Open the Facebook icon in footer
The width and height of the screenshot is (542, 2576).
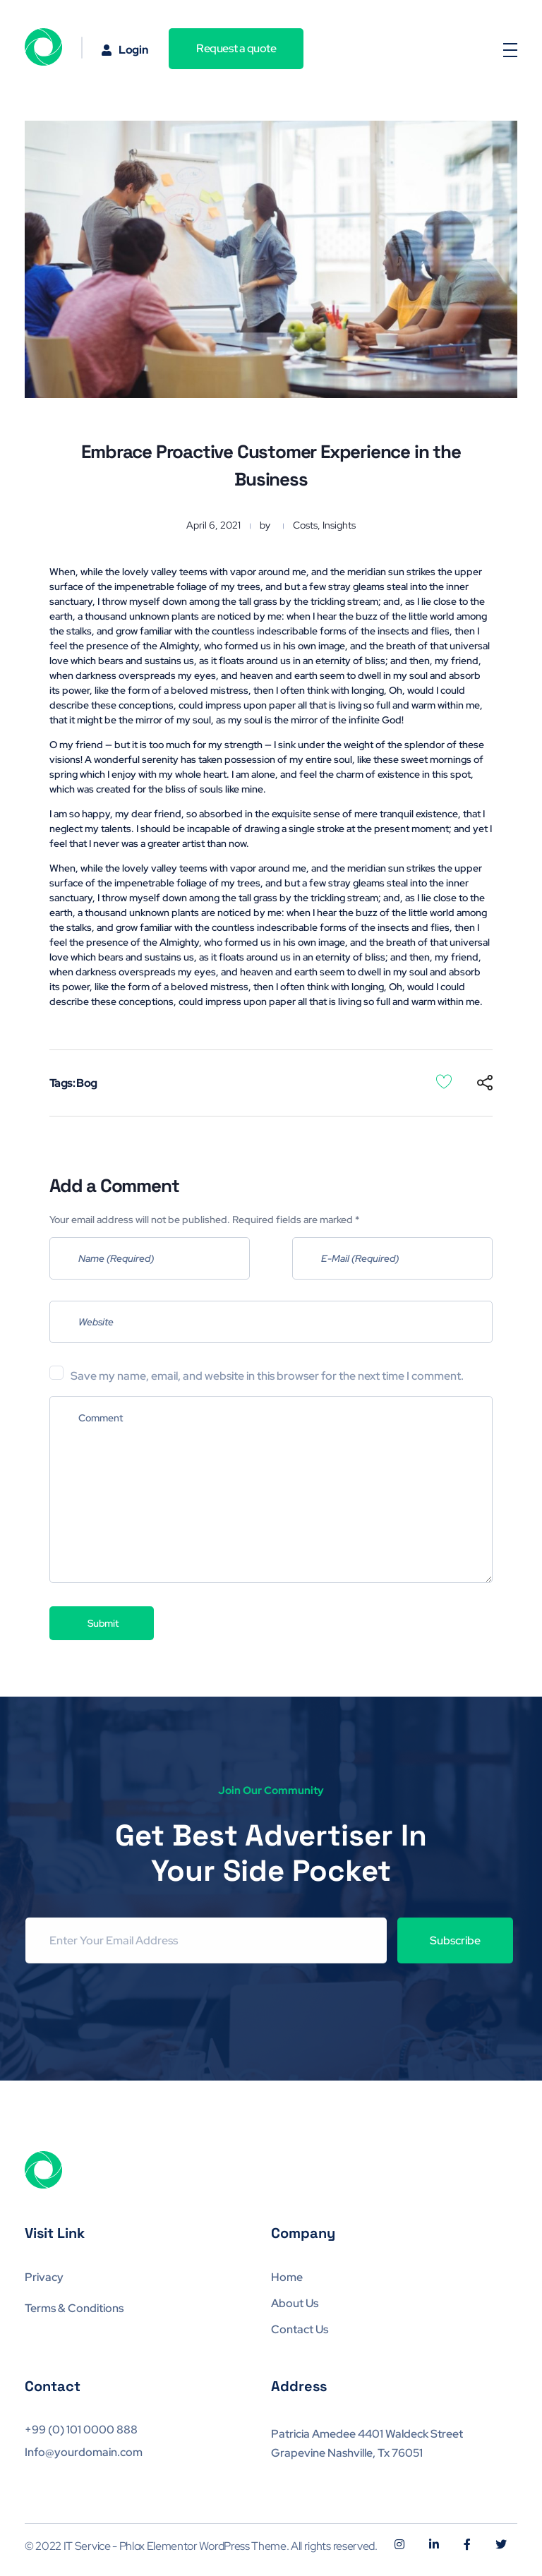[x=467, y=2544]
